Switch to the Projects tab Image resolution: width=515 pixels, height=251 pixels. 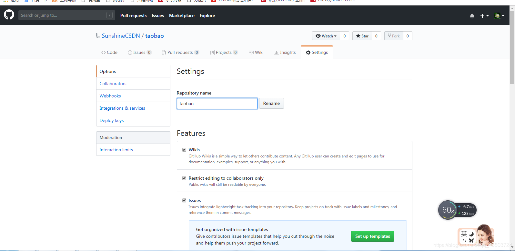tap(224, 52)
